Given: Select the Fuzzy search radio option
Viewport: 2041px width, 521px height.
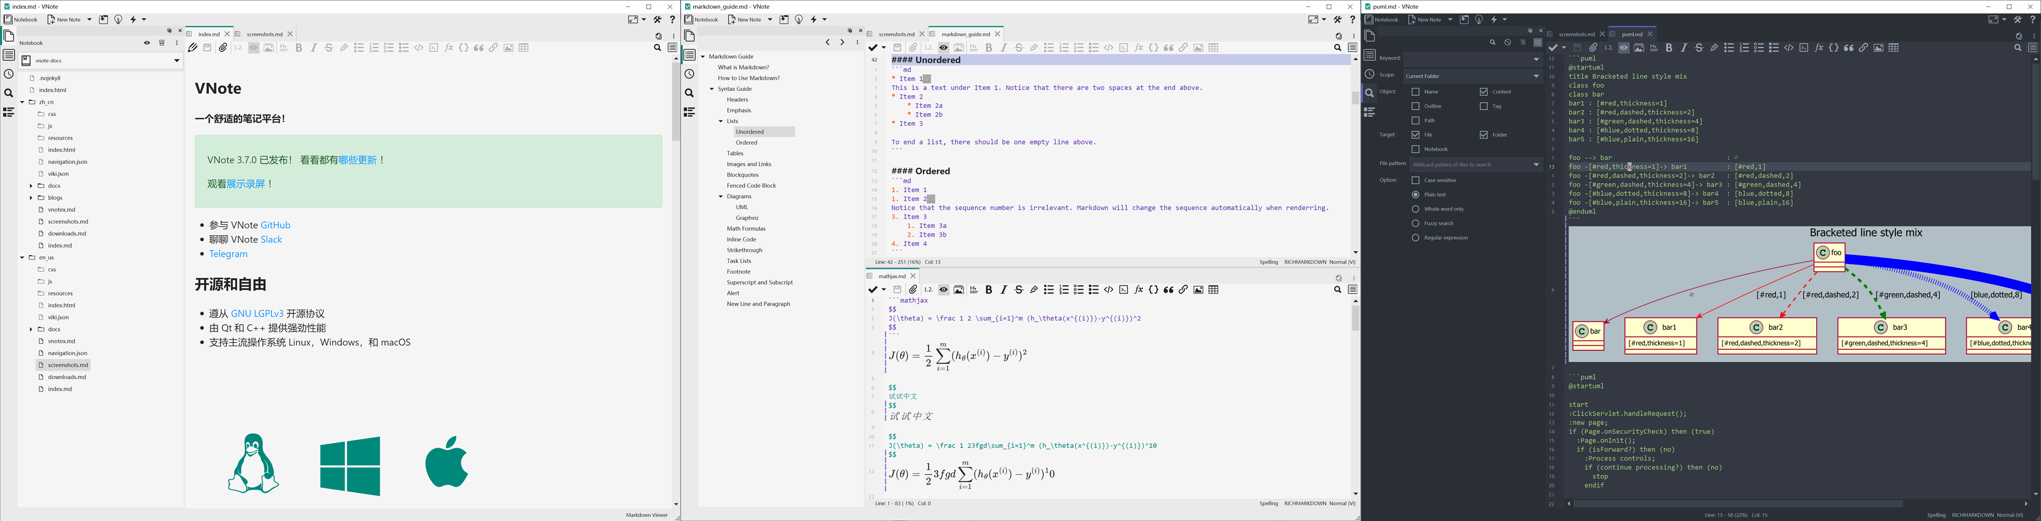Looking at the screenshot, I should tap(1415, 223).
